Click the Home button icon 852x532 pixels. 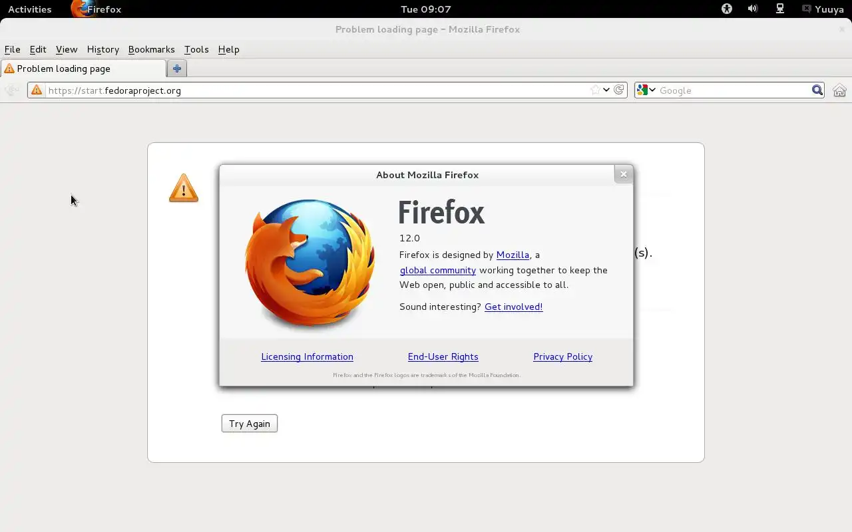coord(839,90)
